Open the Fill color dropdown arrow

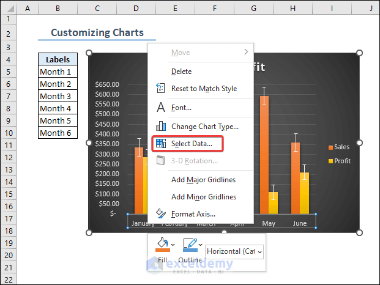pyautogui.click(x=173, y=245)
